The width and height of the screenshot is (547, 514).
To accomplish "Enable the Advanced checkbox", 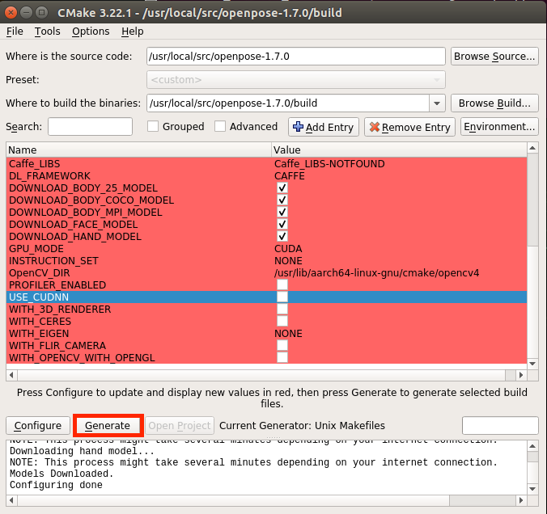I will point(220,126).
